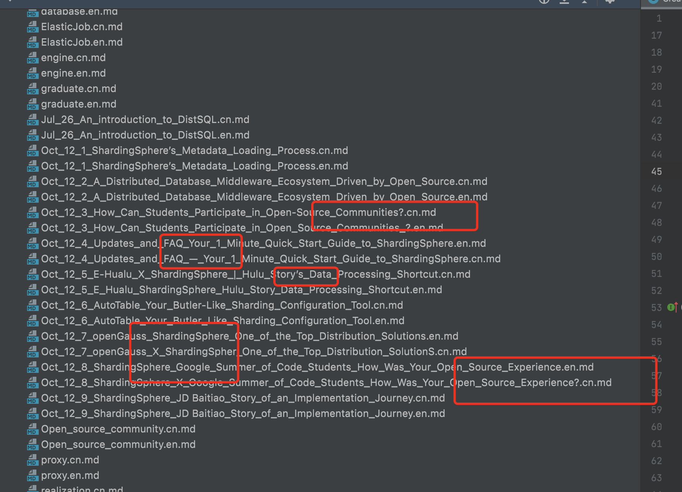Image resolution: width=682 pixels, height=492 pixels.
Task: Click the MD icon of Jul_26_An_introduction_to_DistSQL.cn.md
Action: [33, 120]
